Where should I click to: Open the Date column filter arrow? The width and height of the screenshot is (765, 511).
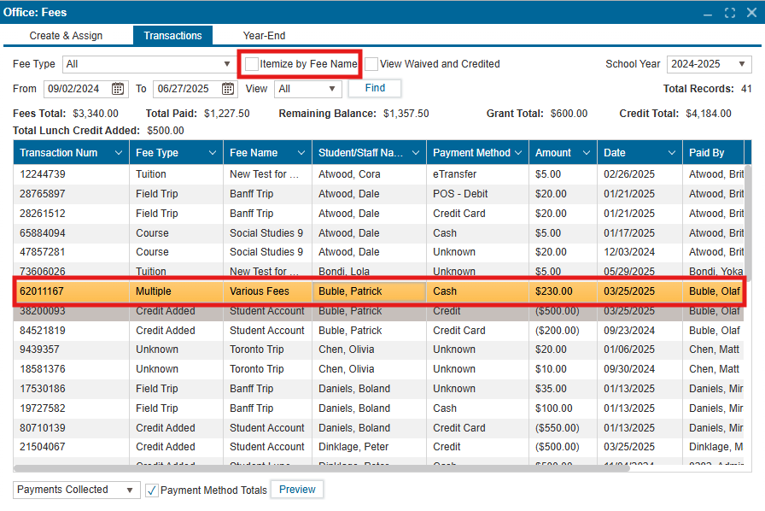(x=671, y=153)
